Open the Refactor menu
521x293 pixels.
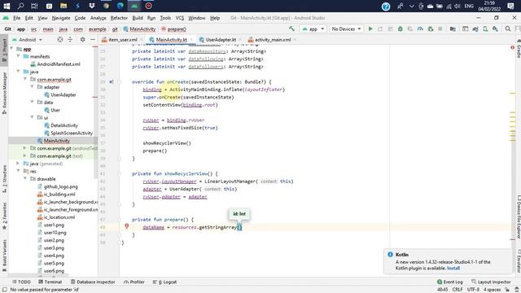[119, 18]
